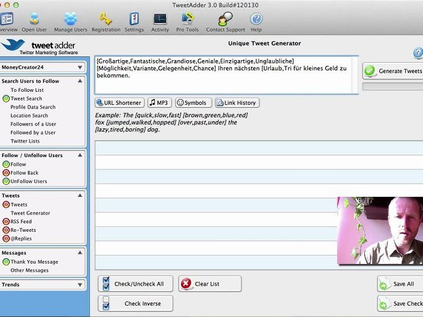Toggle the Tweet Search status indicator
The height and width of the screenshot is (317, 423).
[6, 98]
